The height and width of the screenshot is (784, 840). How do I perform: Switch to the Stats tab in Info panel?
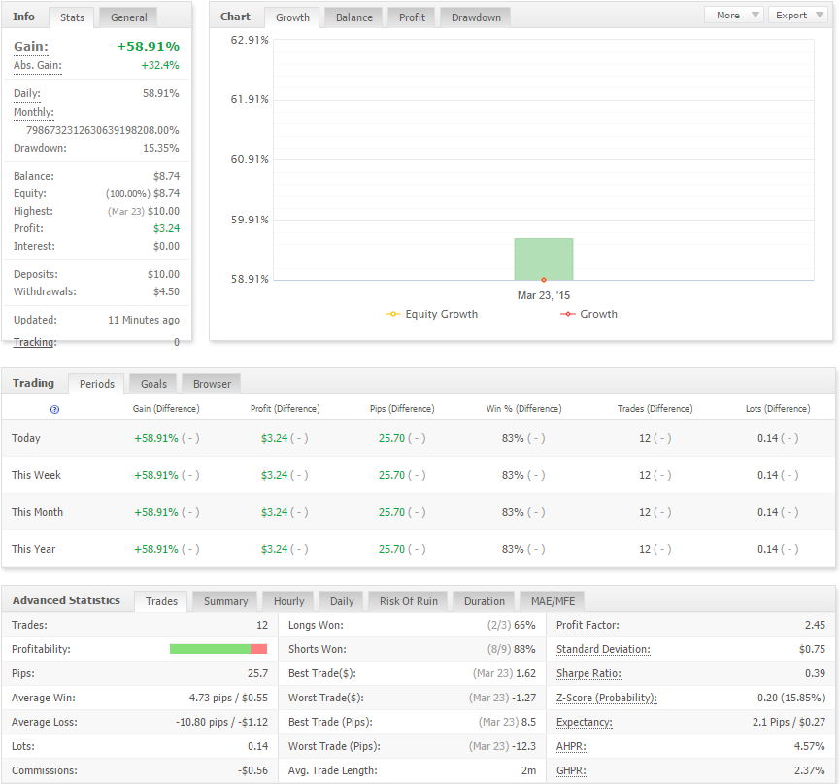click(72, 17)
